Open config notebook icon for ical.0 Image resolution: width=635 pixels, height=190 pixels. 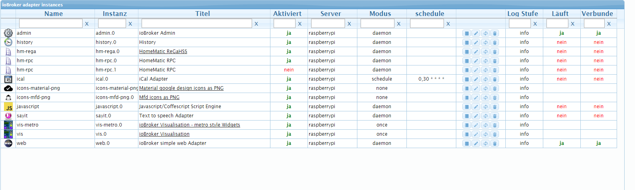click(x=467, y=79)
